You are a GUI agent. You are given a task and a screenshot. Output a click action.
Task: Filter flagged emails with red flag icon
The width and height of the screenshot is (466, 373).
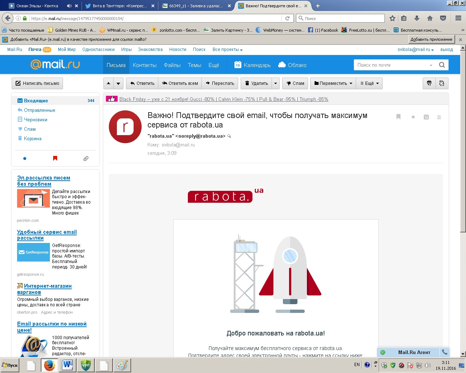click(55, 158)
